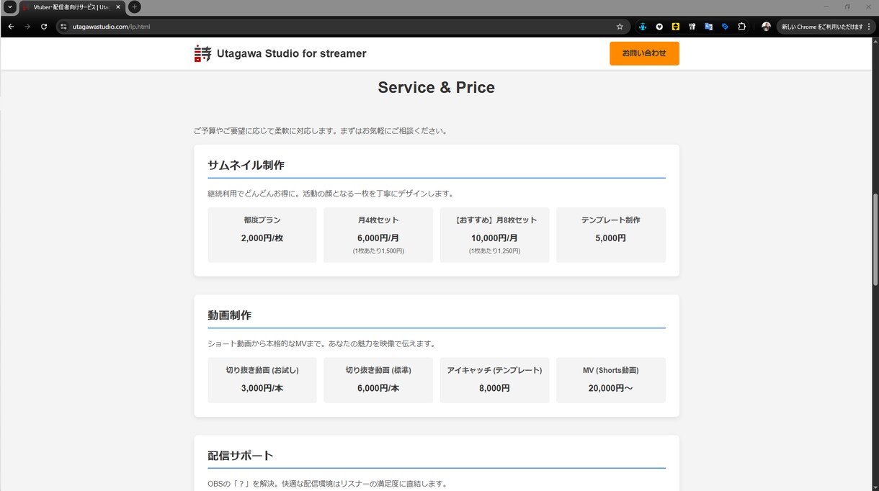Click the 動画制作 section heading
879x491 pixels.
tap(230, 315)
